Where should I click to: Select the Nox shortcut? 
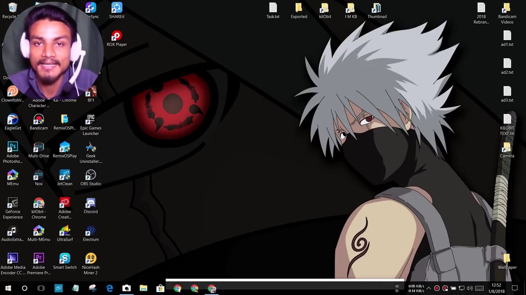pos(39,178)
